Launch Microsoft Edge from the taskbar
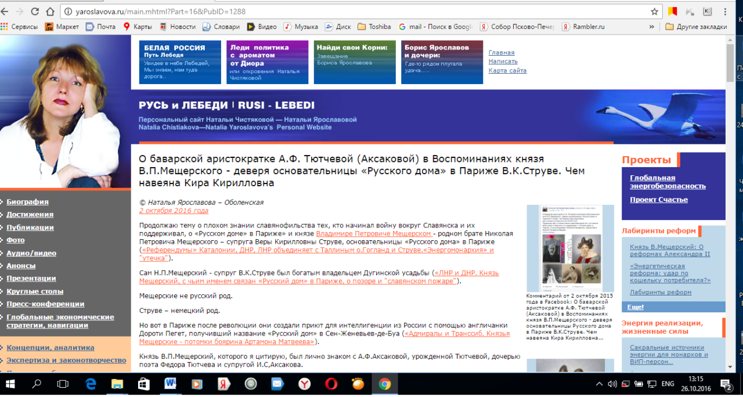Image resolution: width=743 pixels, height=397 pixels. (x=91, y=384)
